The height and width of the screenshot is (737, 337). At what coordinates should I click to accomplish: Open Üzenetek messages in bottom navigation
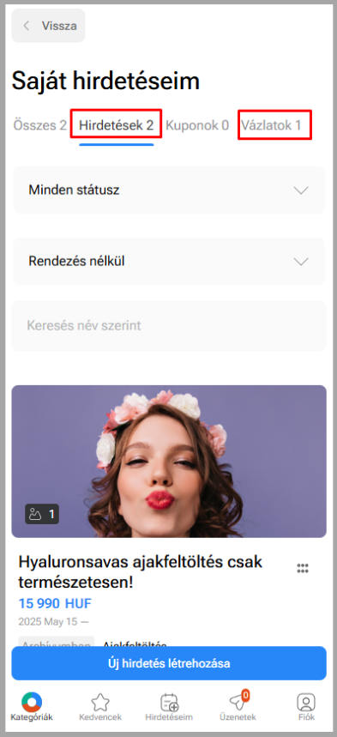tap(238, 706)
